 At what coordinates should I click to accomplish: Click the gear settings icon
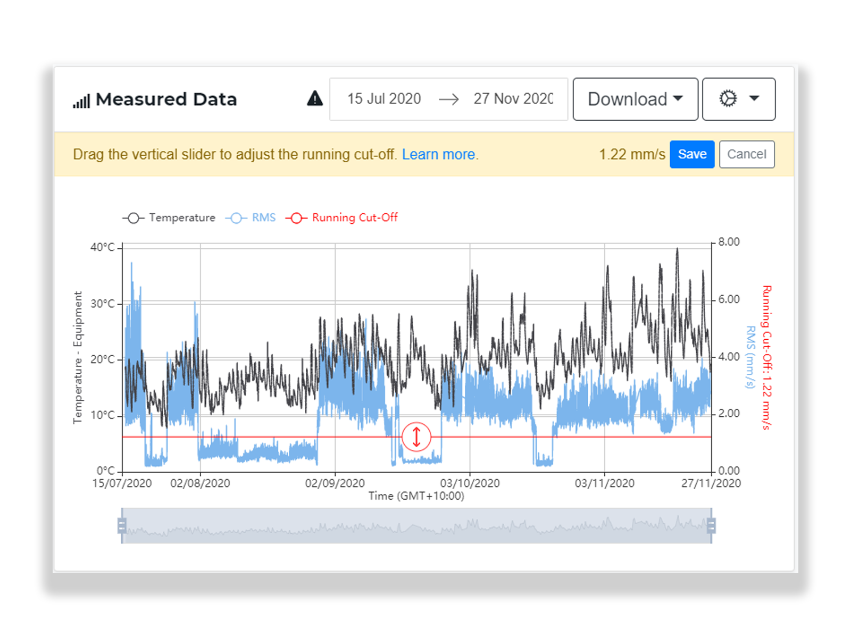[x=728, y=99]
